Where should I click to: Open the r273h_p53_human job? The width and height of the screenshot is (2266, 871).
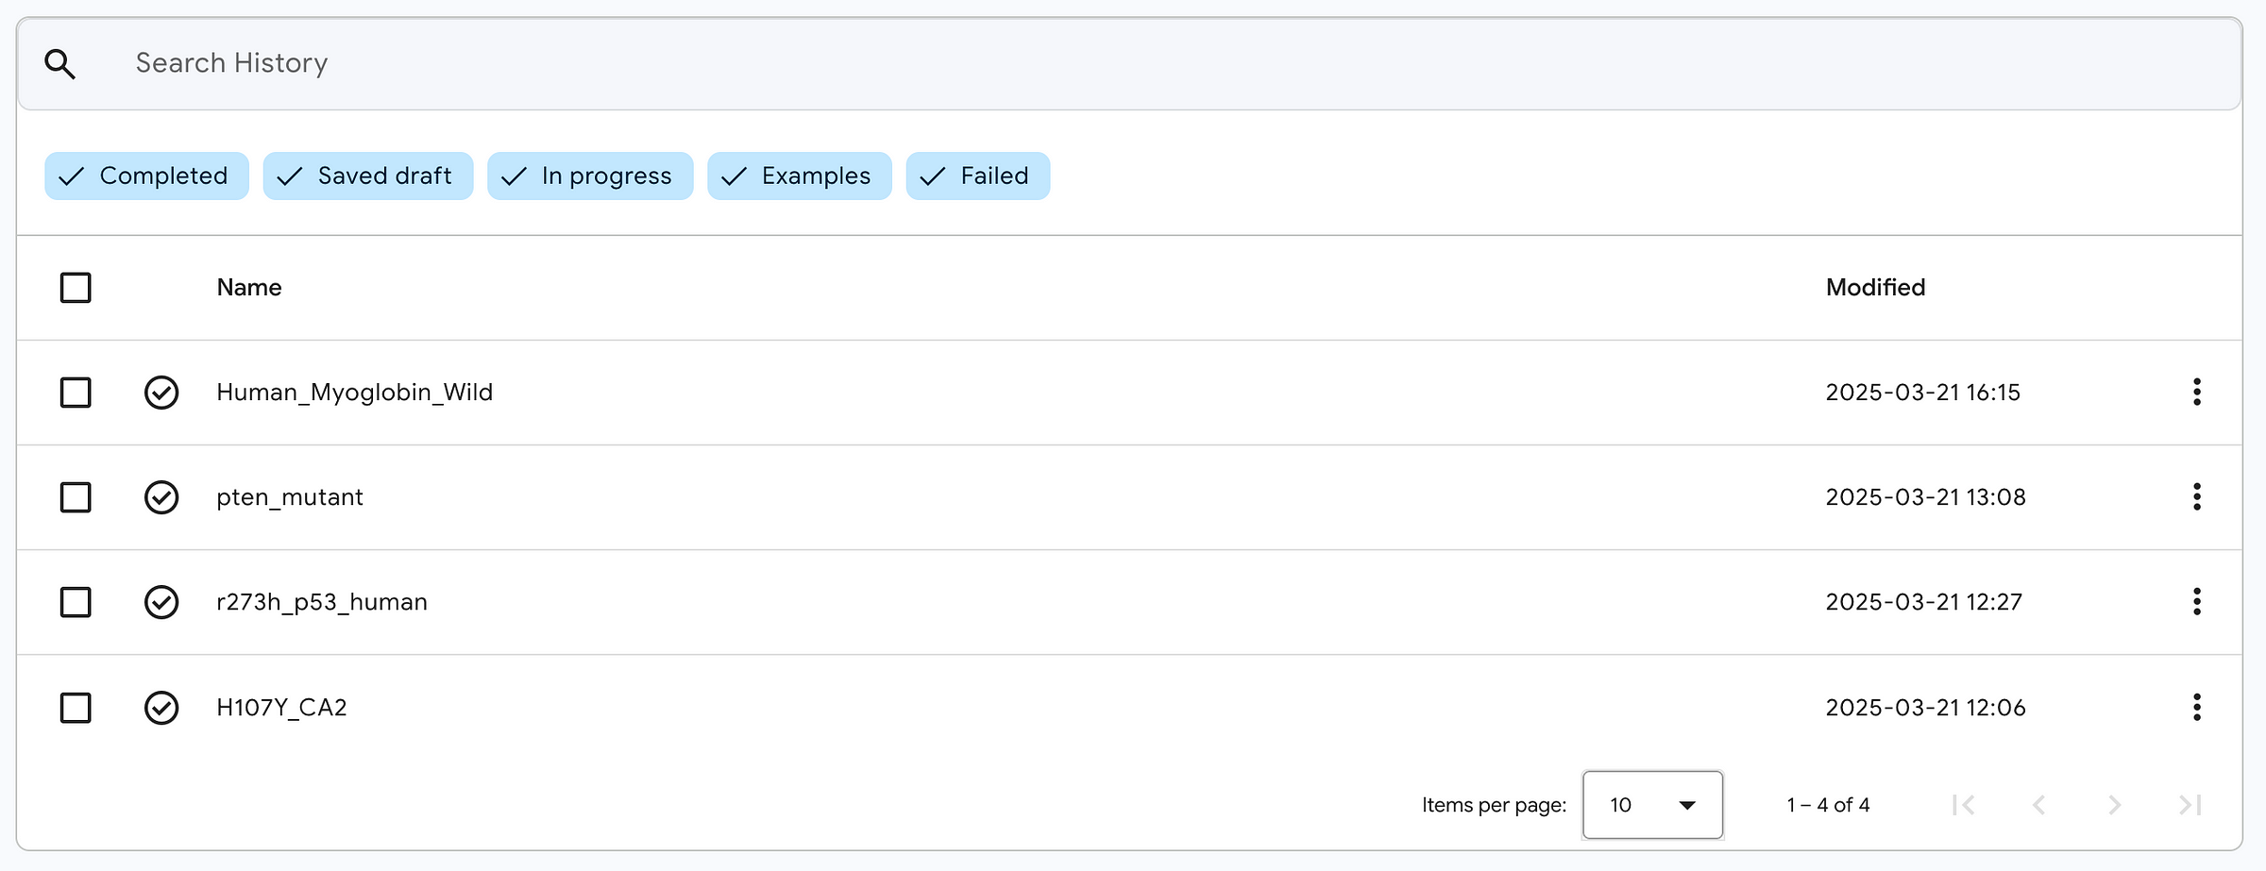click(x=322, y=602)
